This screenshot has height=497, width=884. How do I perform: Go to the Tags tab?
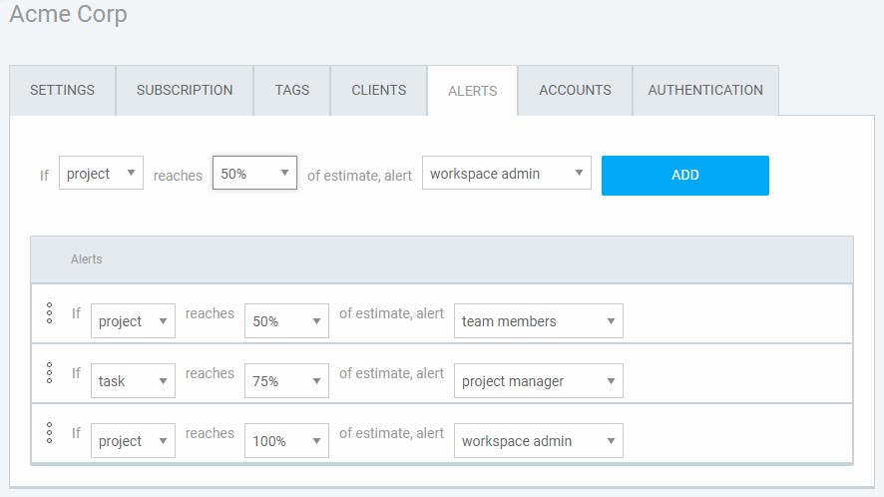(292, 90)
